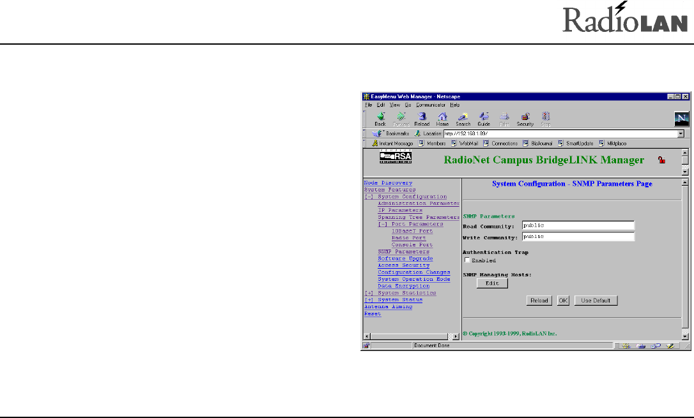Click the OK button
The image size is (694, 418).
tap(563, 301)
